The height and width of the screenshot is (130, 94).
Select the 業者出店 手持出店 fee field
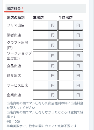click(x=66, y=35)
